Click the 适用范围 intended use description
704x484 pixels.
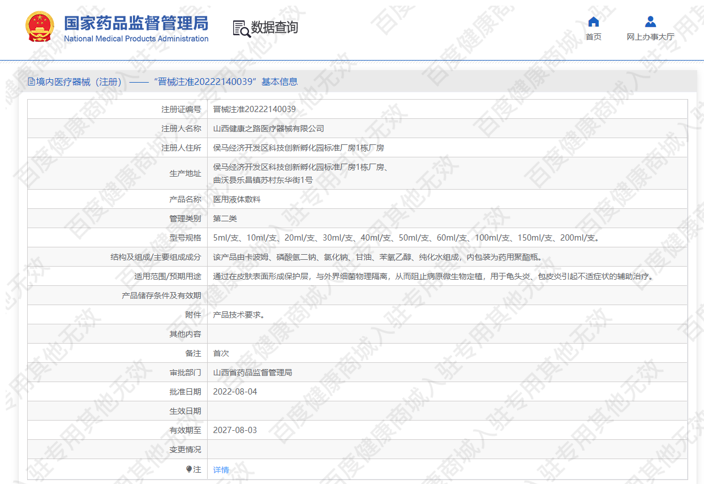click(433, 276)
